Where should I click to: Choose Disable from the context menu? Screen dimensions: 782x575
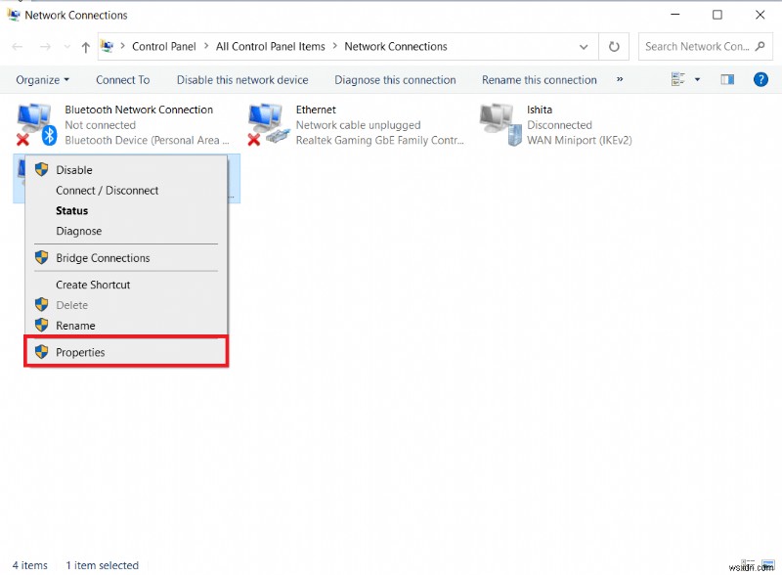[x=126, y=170]
